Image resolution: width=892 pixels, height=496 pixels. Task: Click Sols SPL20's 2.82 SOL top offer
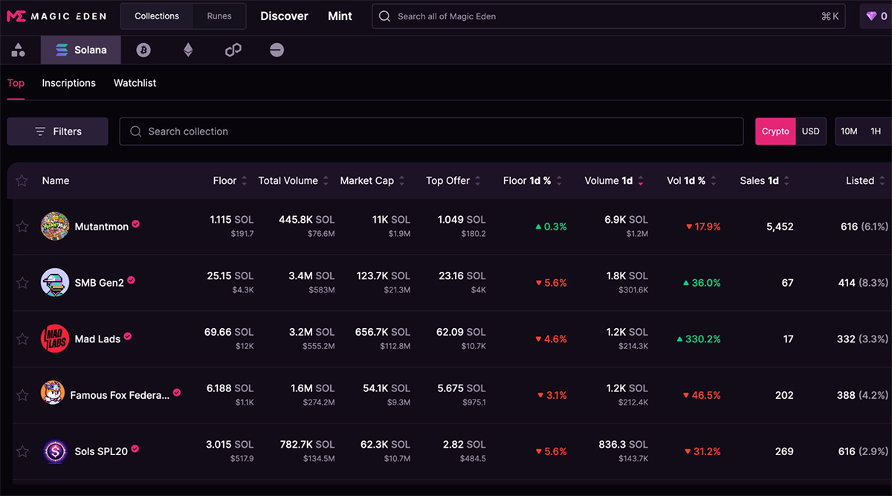(x=464, y=445)
